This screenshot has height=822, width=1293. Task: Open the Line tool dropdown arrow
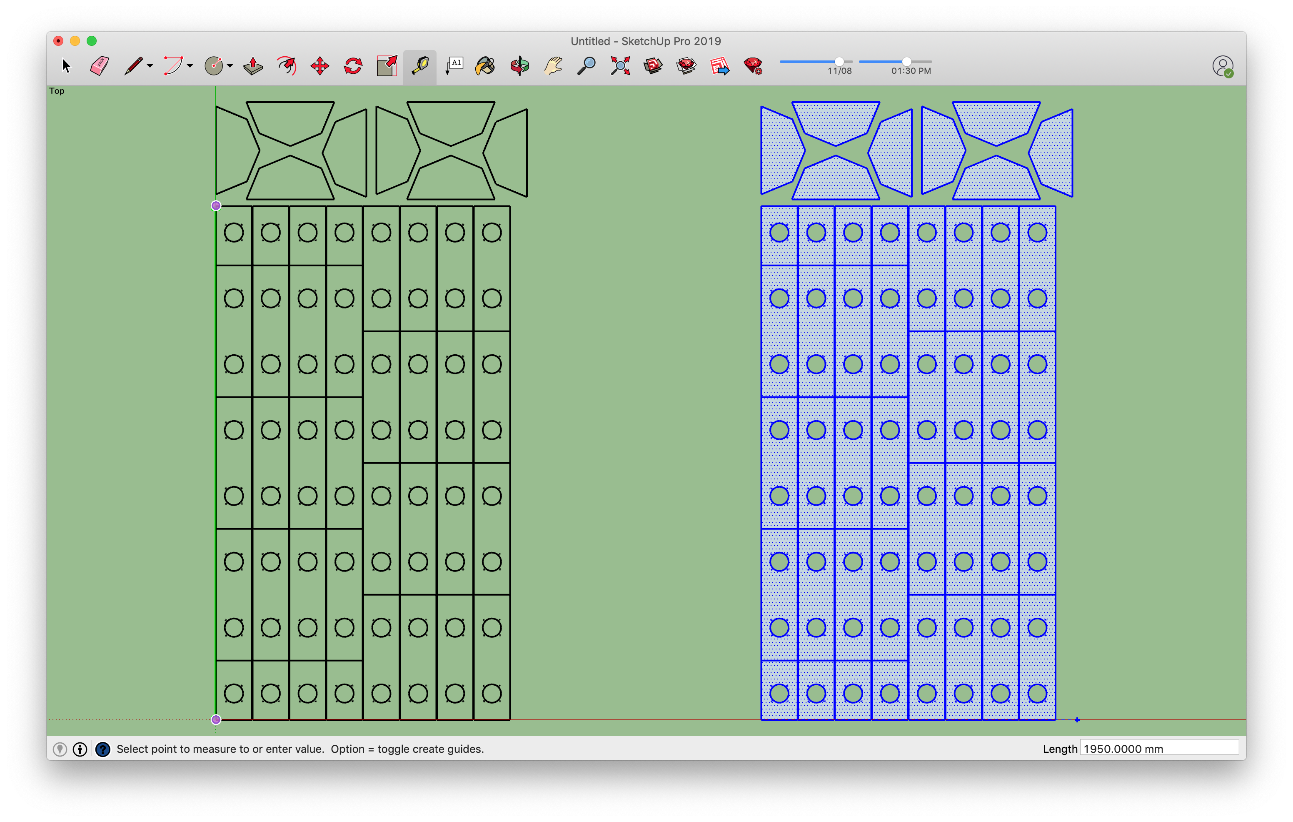click(x=150, y=66)
